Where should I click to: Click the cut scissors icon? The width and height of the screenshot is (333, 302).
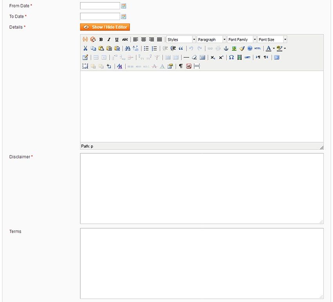(x=85, y=48)
